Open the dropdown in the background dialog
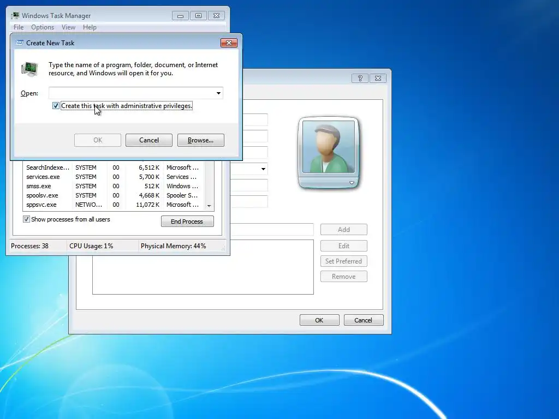Viewport: 559px width, 419px height. [263, 169]
